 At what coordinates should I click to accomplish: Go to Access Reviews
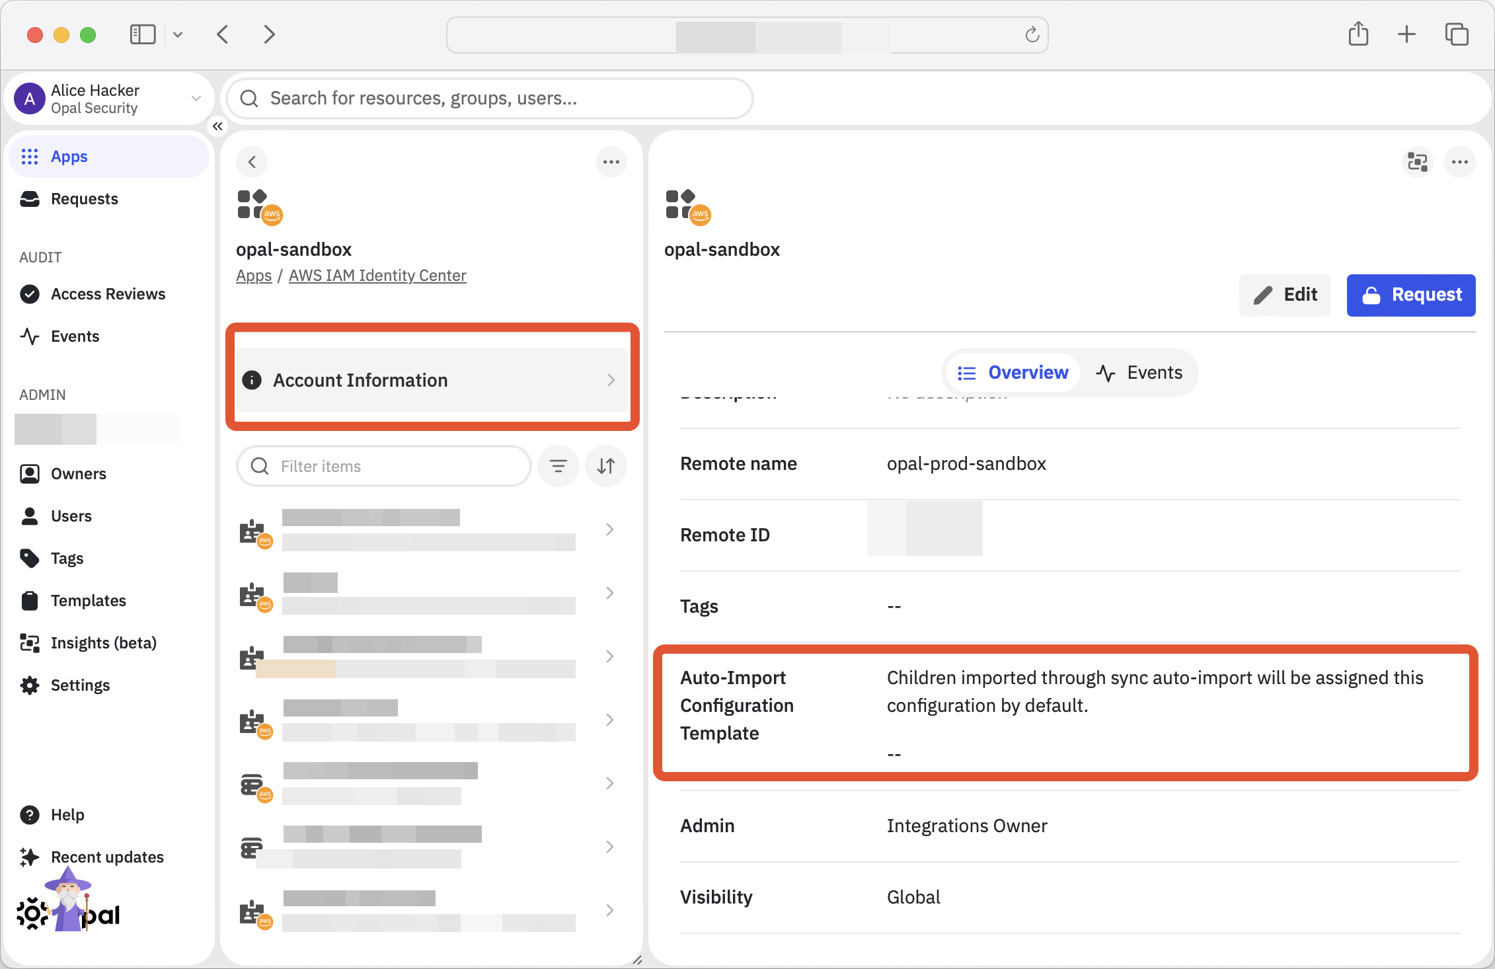pyautogui.click(x=109, y=294)
